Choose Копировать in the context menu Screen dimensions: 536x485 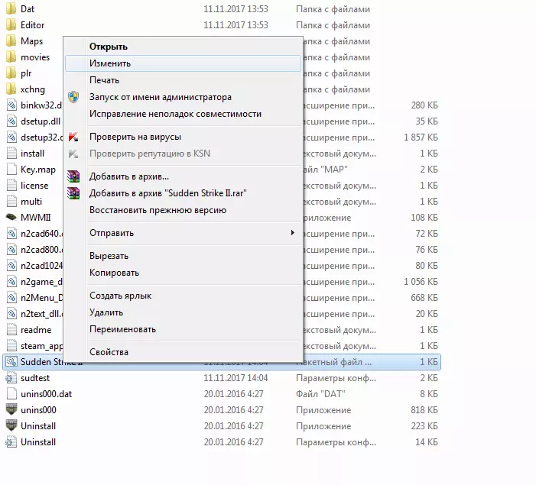point(114,273)
